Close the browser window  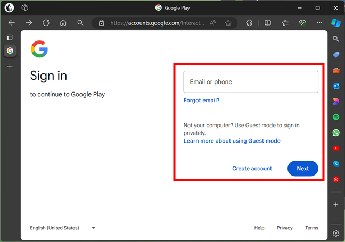point(335,8)
